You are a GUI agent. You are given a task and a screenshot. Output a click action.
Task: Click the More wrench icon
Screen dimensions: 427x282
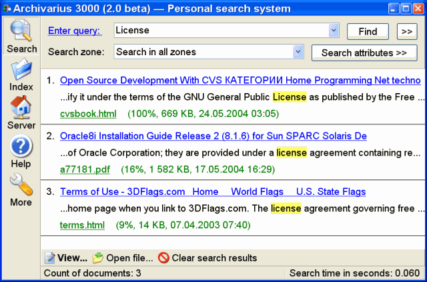click(x=21, y=184)
